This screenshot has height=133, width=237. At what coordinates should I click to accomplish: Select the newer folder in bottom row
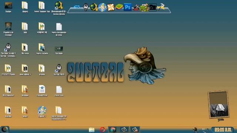[25, 110]
